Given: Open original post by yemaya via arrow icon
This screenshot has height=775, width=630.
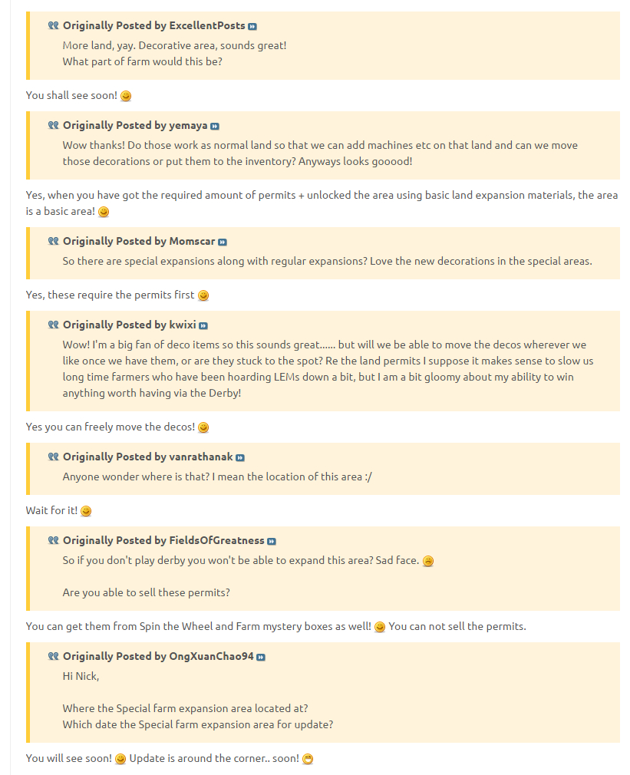Looking at the screenshot, I should pos(215,126).
